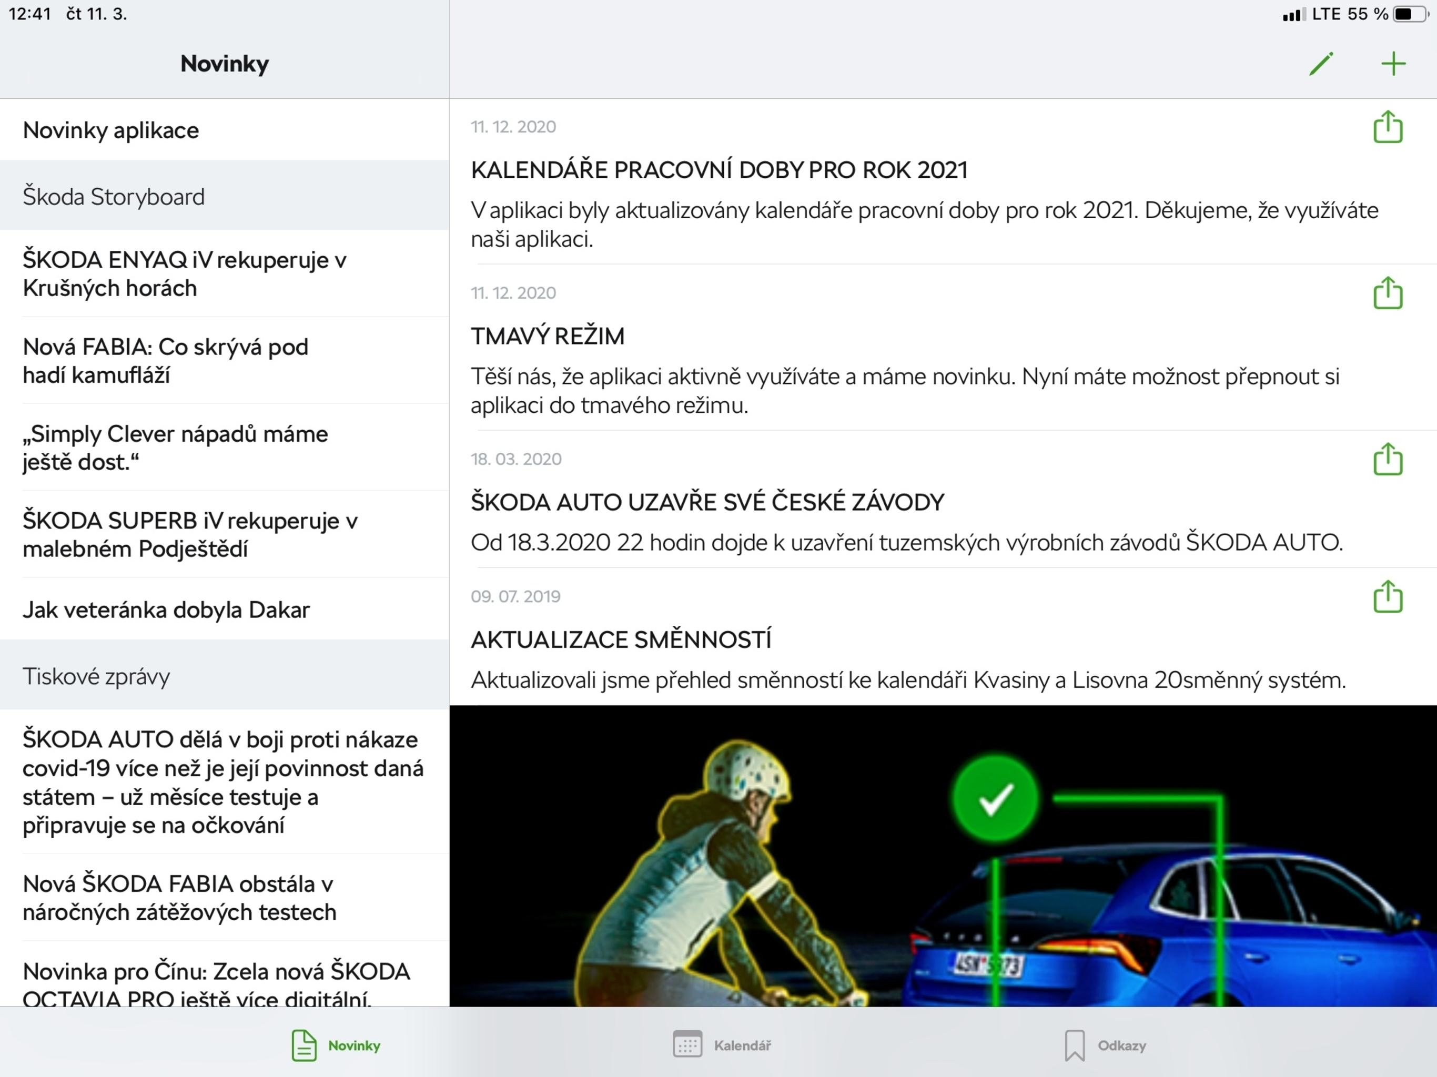Share the Tmavý režim news item

coord(1388,293)
